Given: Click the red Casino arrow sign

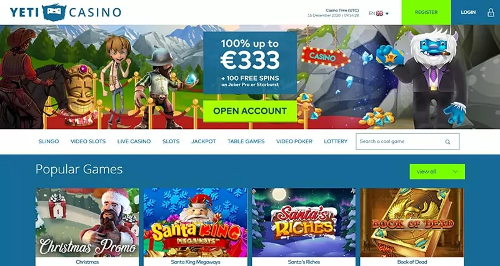Looking at the screenshot, I should tap(325, 57).
